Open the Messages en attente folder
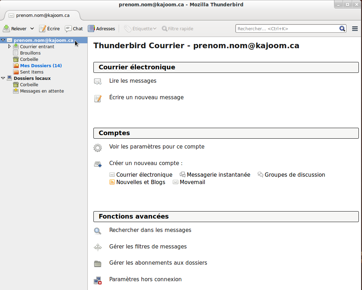Viewport: 362px width, 290px height. tap(42, 91)
